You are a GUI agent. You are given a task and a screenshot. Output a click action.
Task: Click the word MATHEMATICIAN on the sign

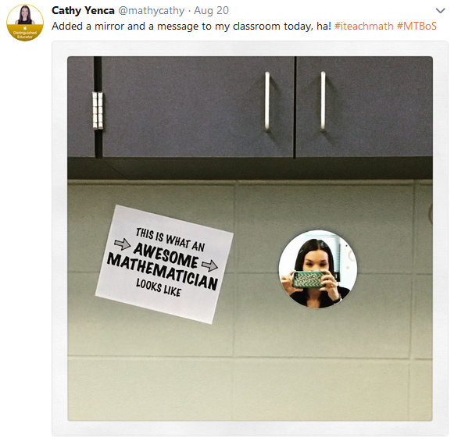pos(163,272)
